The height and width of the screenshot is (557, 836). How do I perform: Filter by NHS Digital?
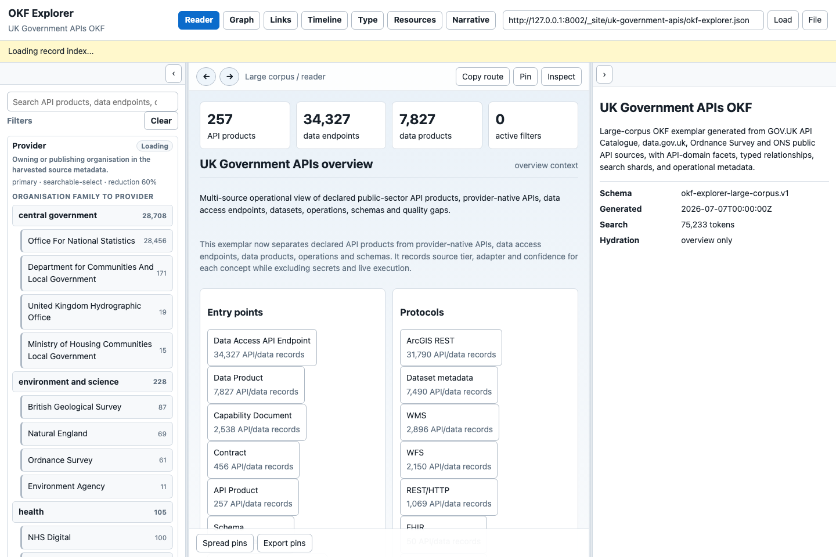coord(96,537)
